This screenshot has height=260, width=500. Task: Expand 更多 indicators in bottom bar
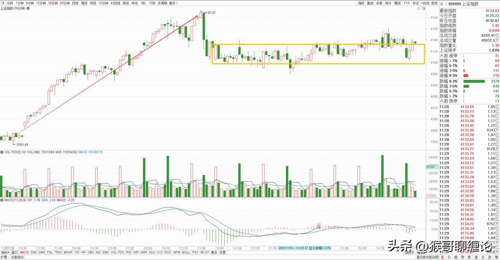214,252
